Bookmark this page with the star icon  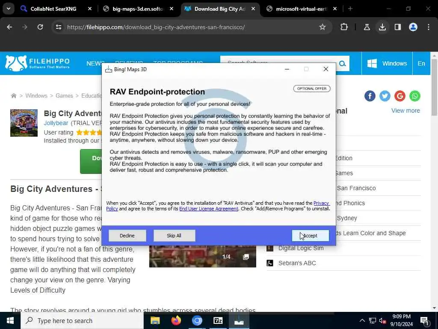323,27
